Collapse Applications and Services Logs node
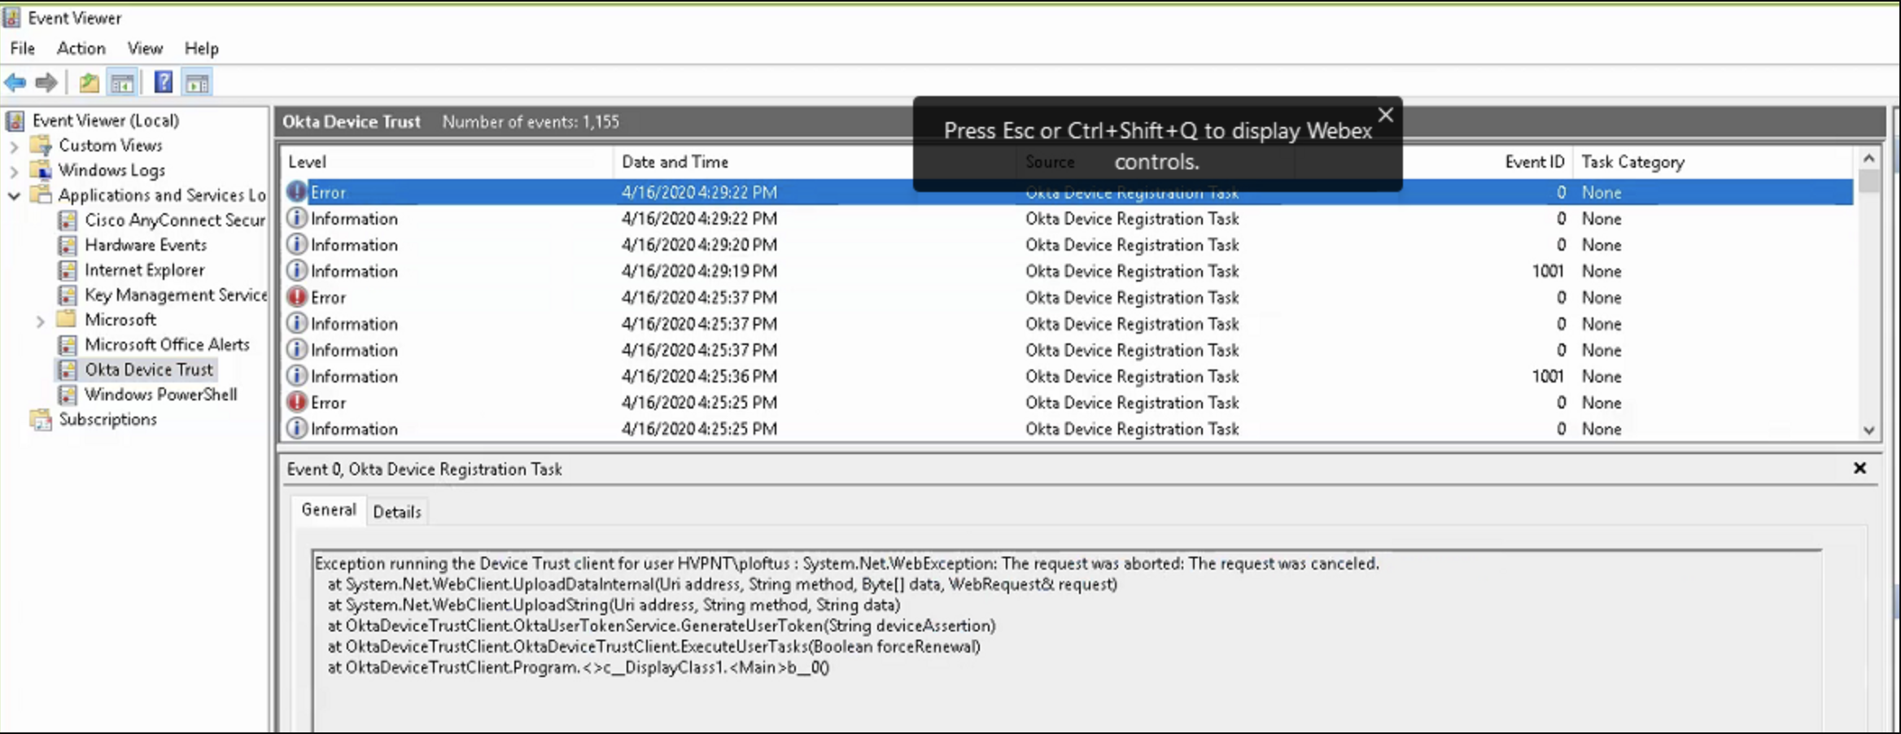This screenshot has width=1901, height=734. click(14, 196)
